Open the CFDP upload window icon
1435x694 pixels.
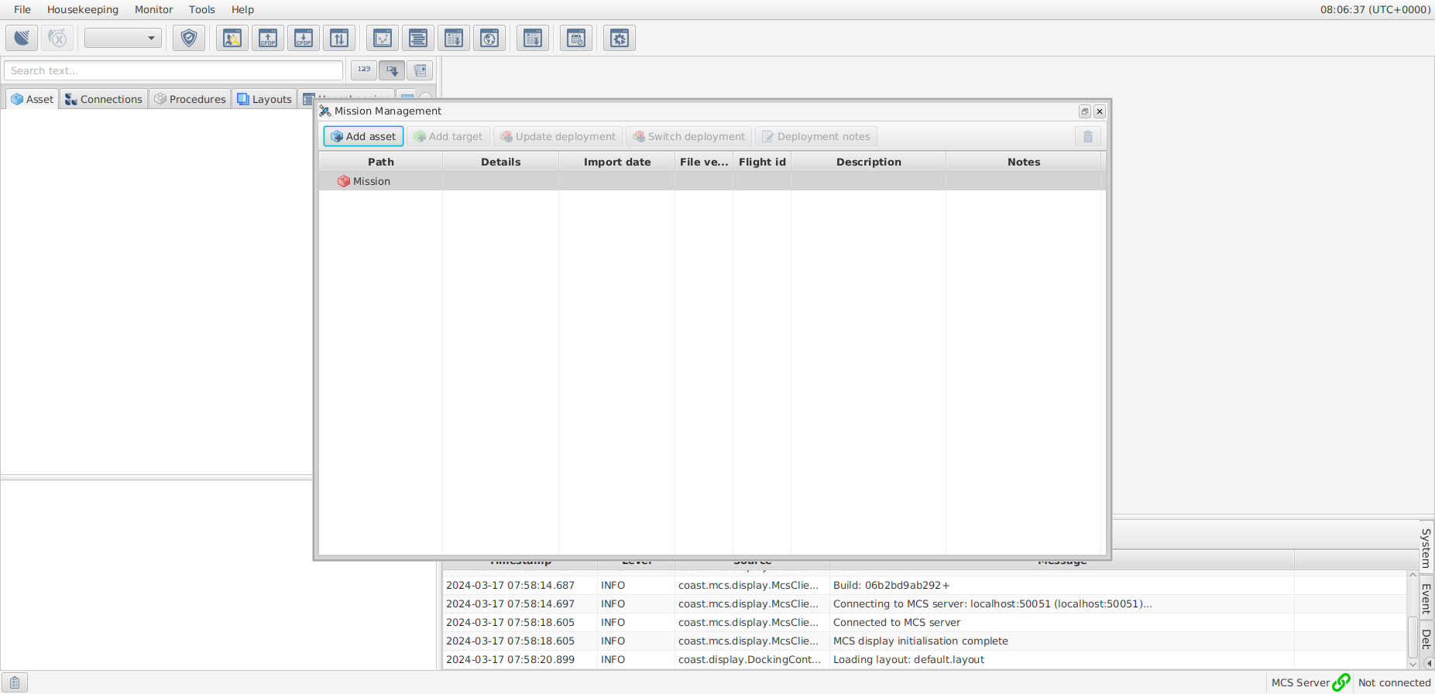[268, 38]
